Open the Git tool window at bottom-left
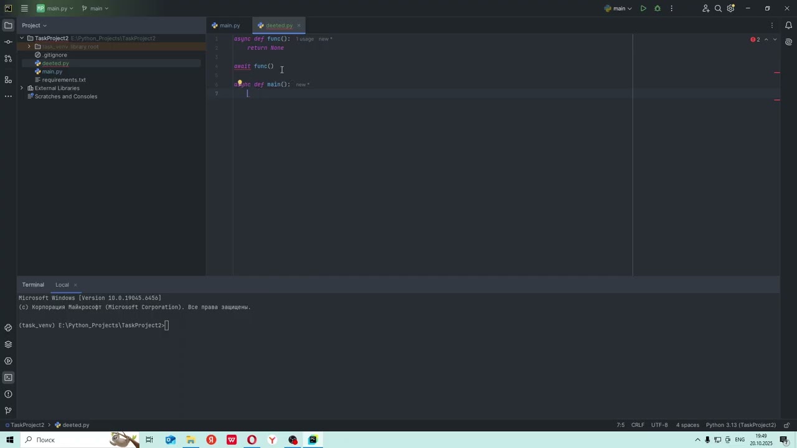797x448 pixels. 8,411
